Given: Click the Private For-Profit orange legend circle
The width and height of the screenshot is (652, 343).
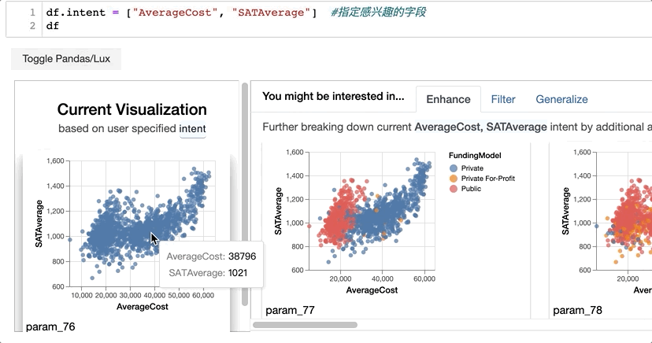Looking at the screenshot, I should [454, 179].
